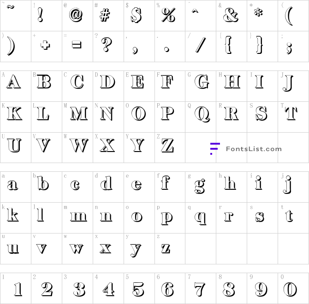Select the hash symbol glyph
The image size is (309, 304).
105,15
